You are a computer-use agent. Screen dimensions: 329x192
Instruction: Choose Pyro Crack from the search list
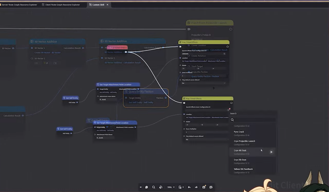coord(252,133)
